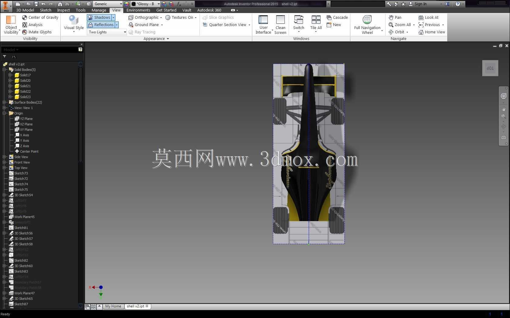Expand the Side View sketch node
510x318 pixels.
[4, 157]
